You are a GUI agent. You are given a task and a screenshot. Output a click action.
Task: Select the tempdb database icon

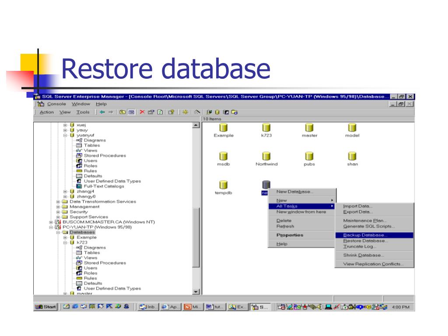[224, 185]
